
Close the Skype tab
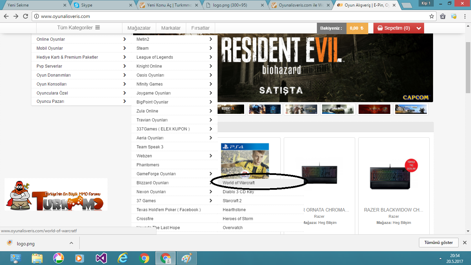click(x=131, y=5)
